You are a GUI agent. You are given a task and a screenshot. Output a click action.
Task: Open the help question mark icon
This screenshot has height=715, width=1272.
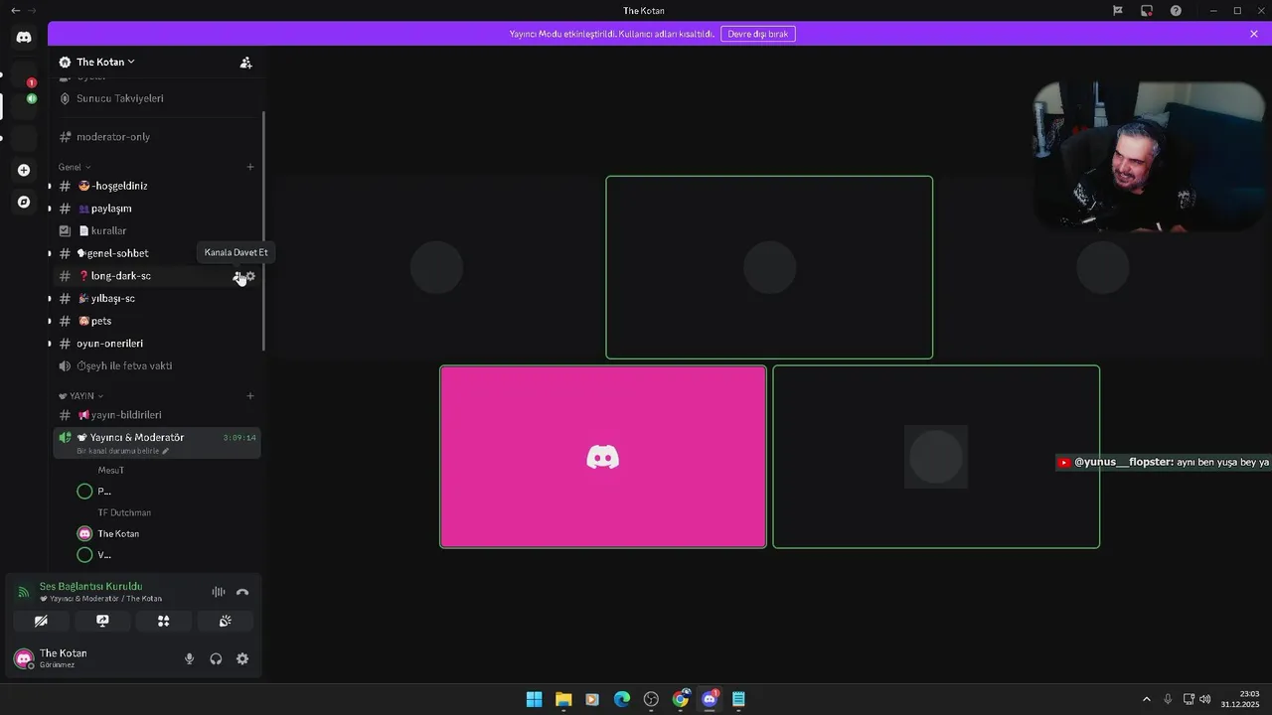click(1177, 11)
